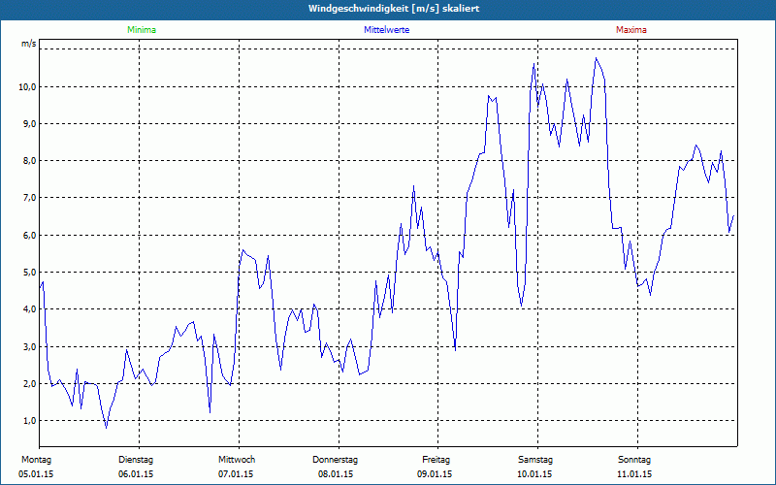776x485 pixels.
Task: Select the blue Mittelwerte legend label
Action: (386, 30)
